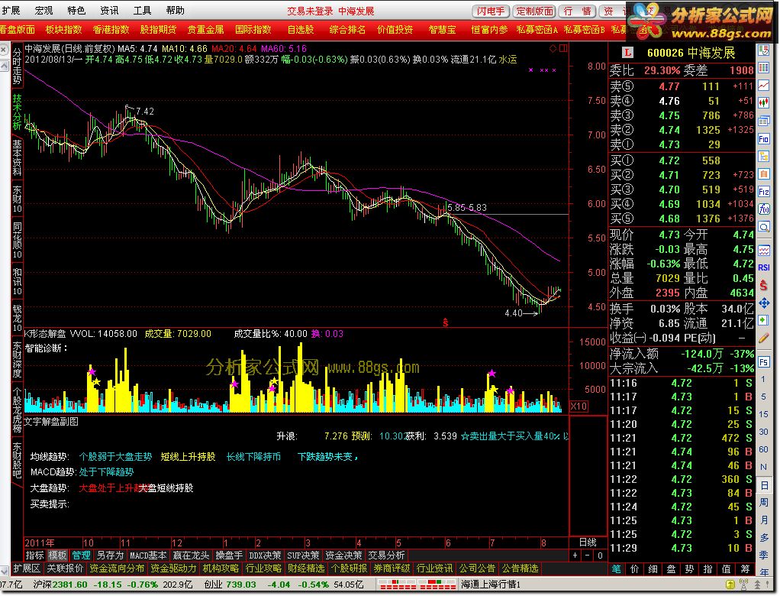Select the 筹 tab under tick list
The image size is (780, 596).
pos(745,568)
